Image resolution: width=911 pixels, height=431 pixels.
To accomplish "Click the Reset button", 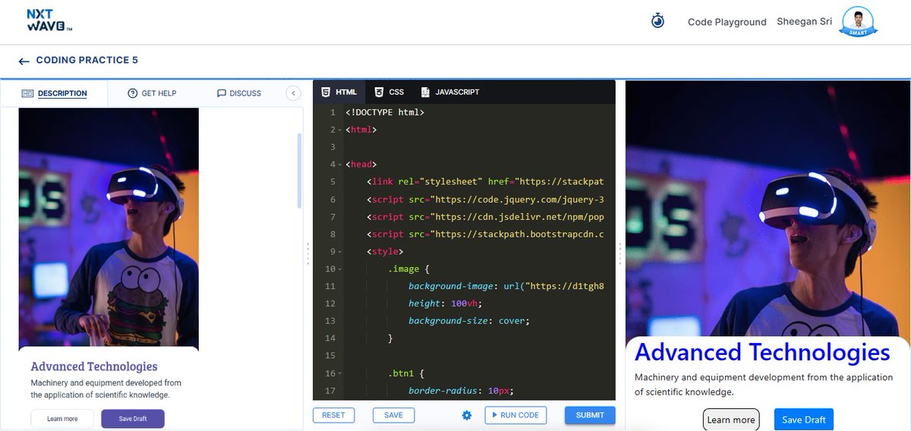I will 333,415.
